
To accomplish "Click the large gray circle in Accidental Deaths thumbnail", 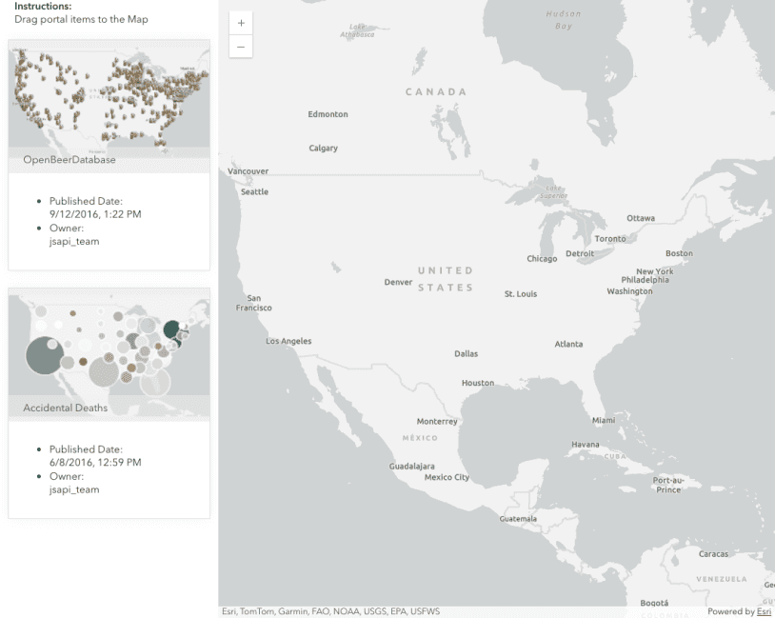I will point(44,355).
